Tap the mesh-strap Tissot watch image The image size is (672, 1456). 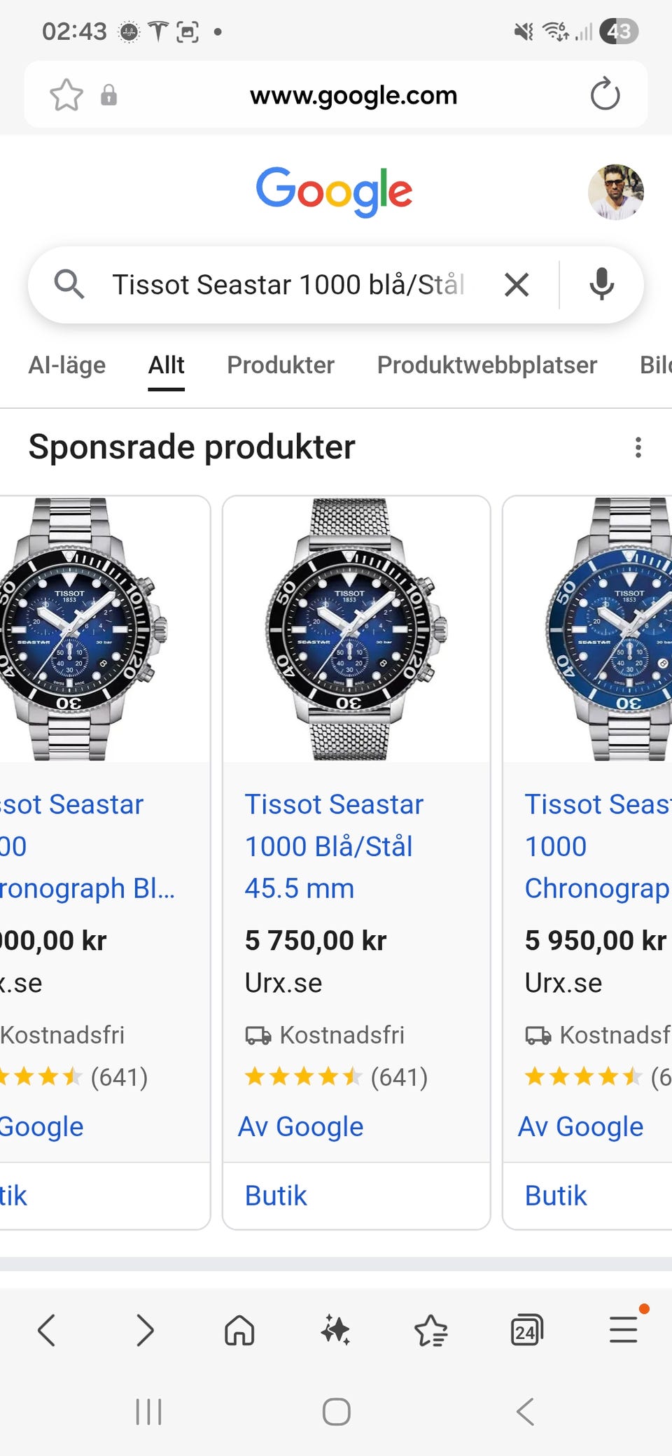click(356, 629)
